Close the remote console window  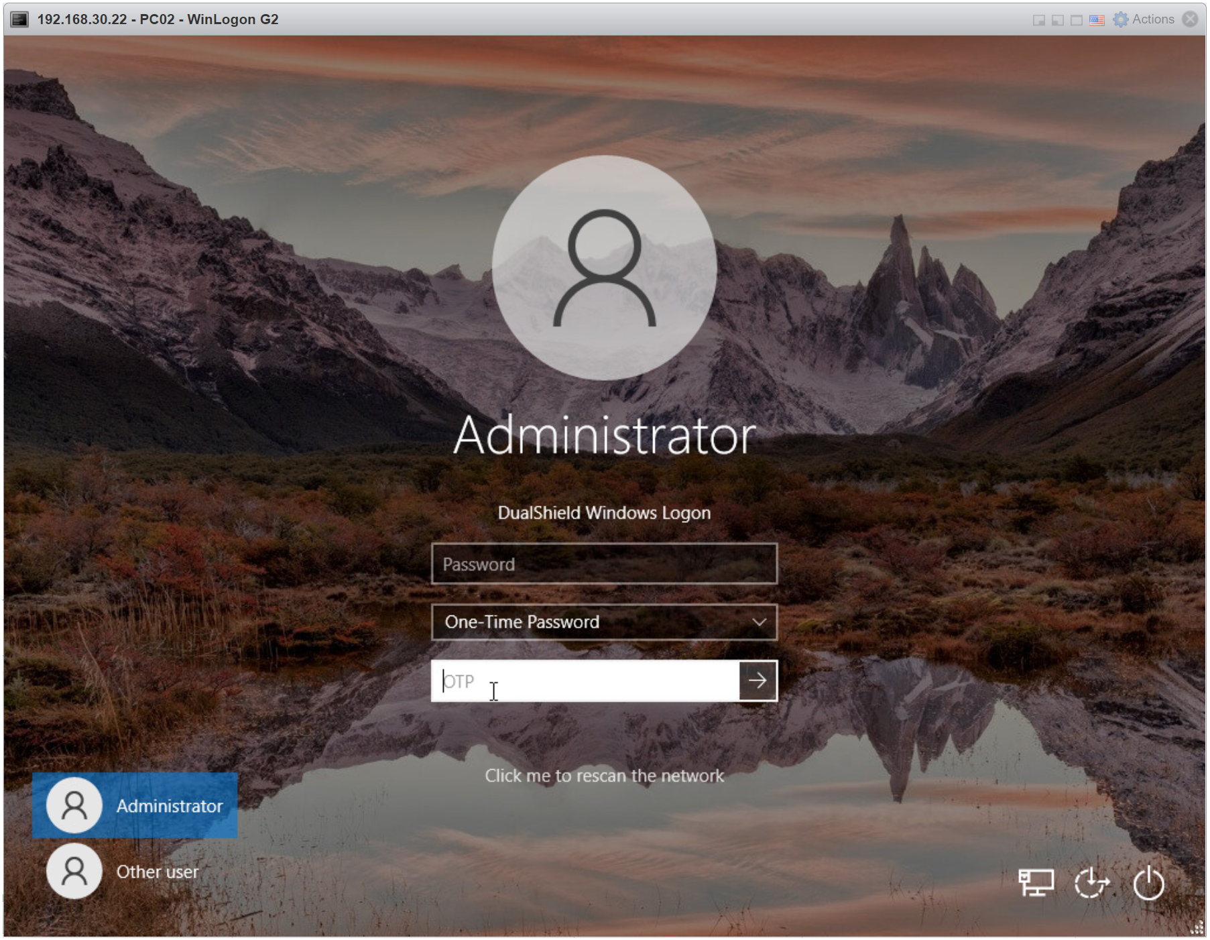tap(1190, 19)
